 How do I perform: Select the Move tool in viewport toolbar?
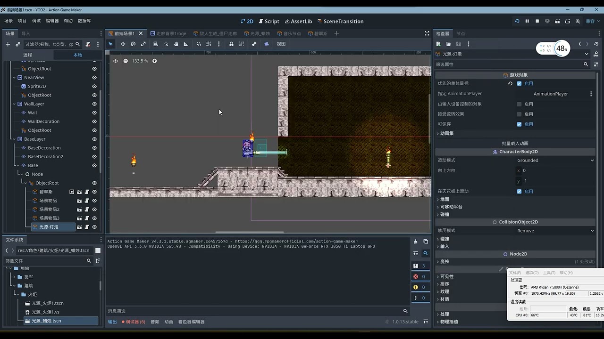point(123,44)
